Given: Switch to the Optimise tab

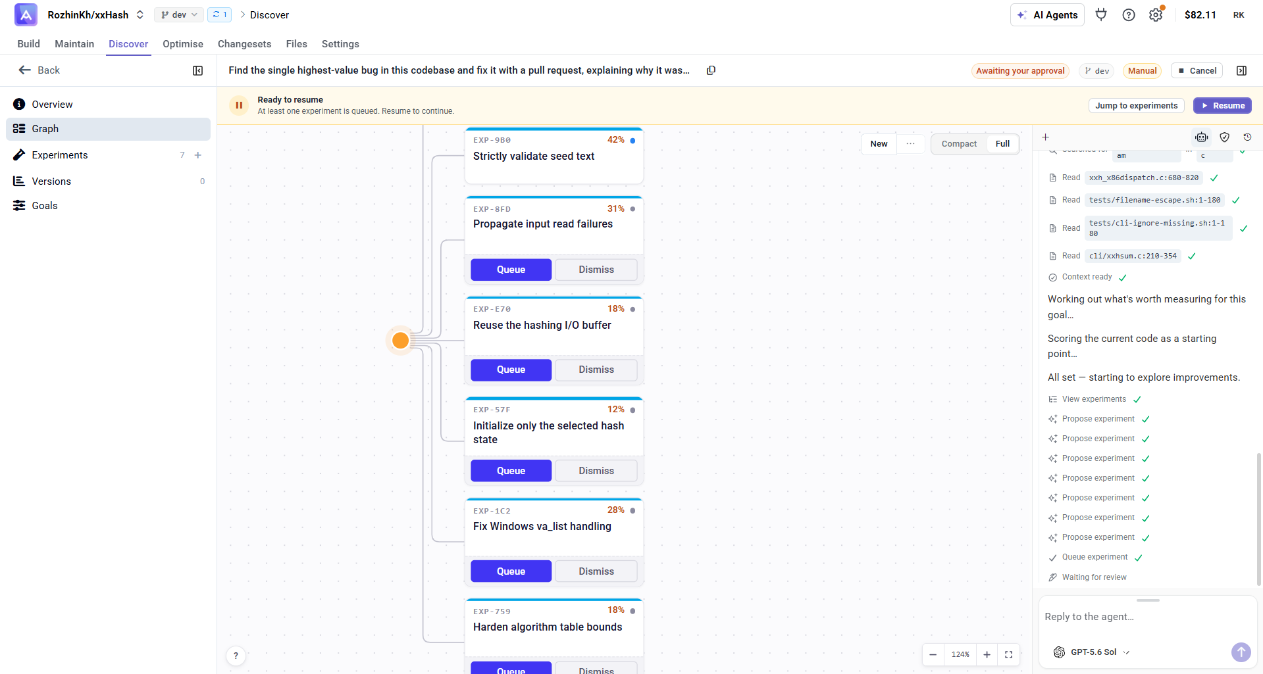Looking at the screenshot, I should pos(183,43).
